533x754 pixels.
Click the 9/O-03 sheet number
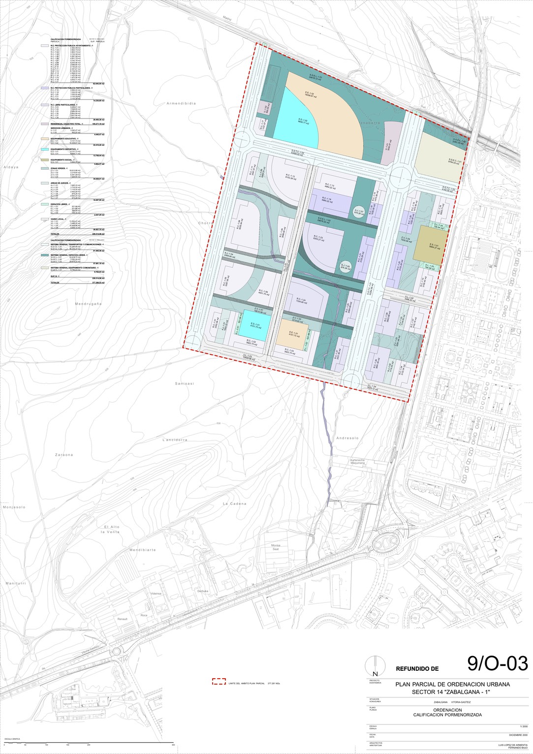pyautogui.click(x=497, y=664)
